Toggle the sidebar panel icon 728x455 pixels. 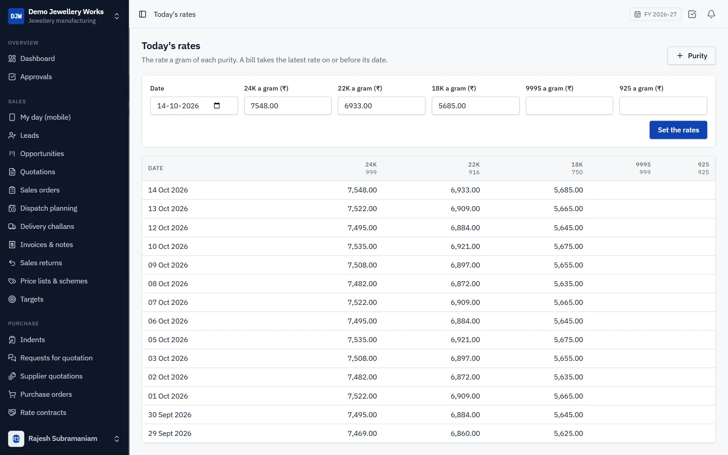click(142, 14)
